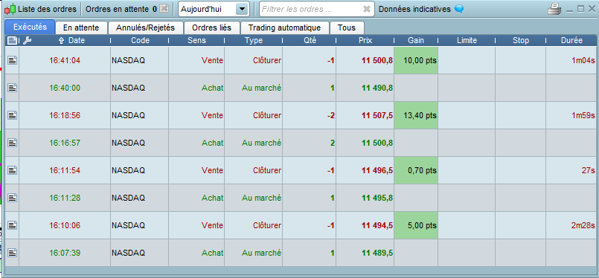Select the 13,40 pts gain cell
The image size is (599, 278).
[x=416, y=115]
